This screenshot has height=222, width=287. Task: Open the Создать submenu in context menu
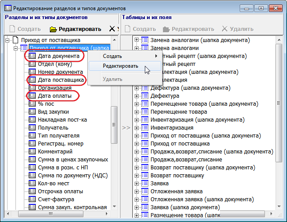click(x=125, y=56)
